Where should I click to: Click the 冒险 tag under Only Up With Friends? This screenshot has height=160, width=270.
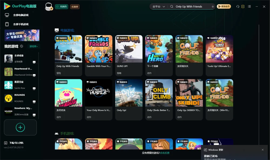(x=59, y=73)
